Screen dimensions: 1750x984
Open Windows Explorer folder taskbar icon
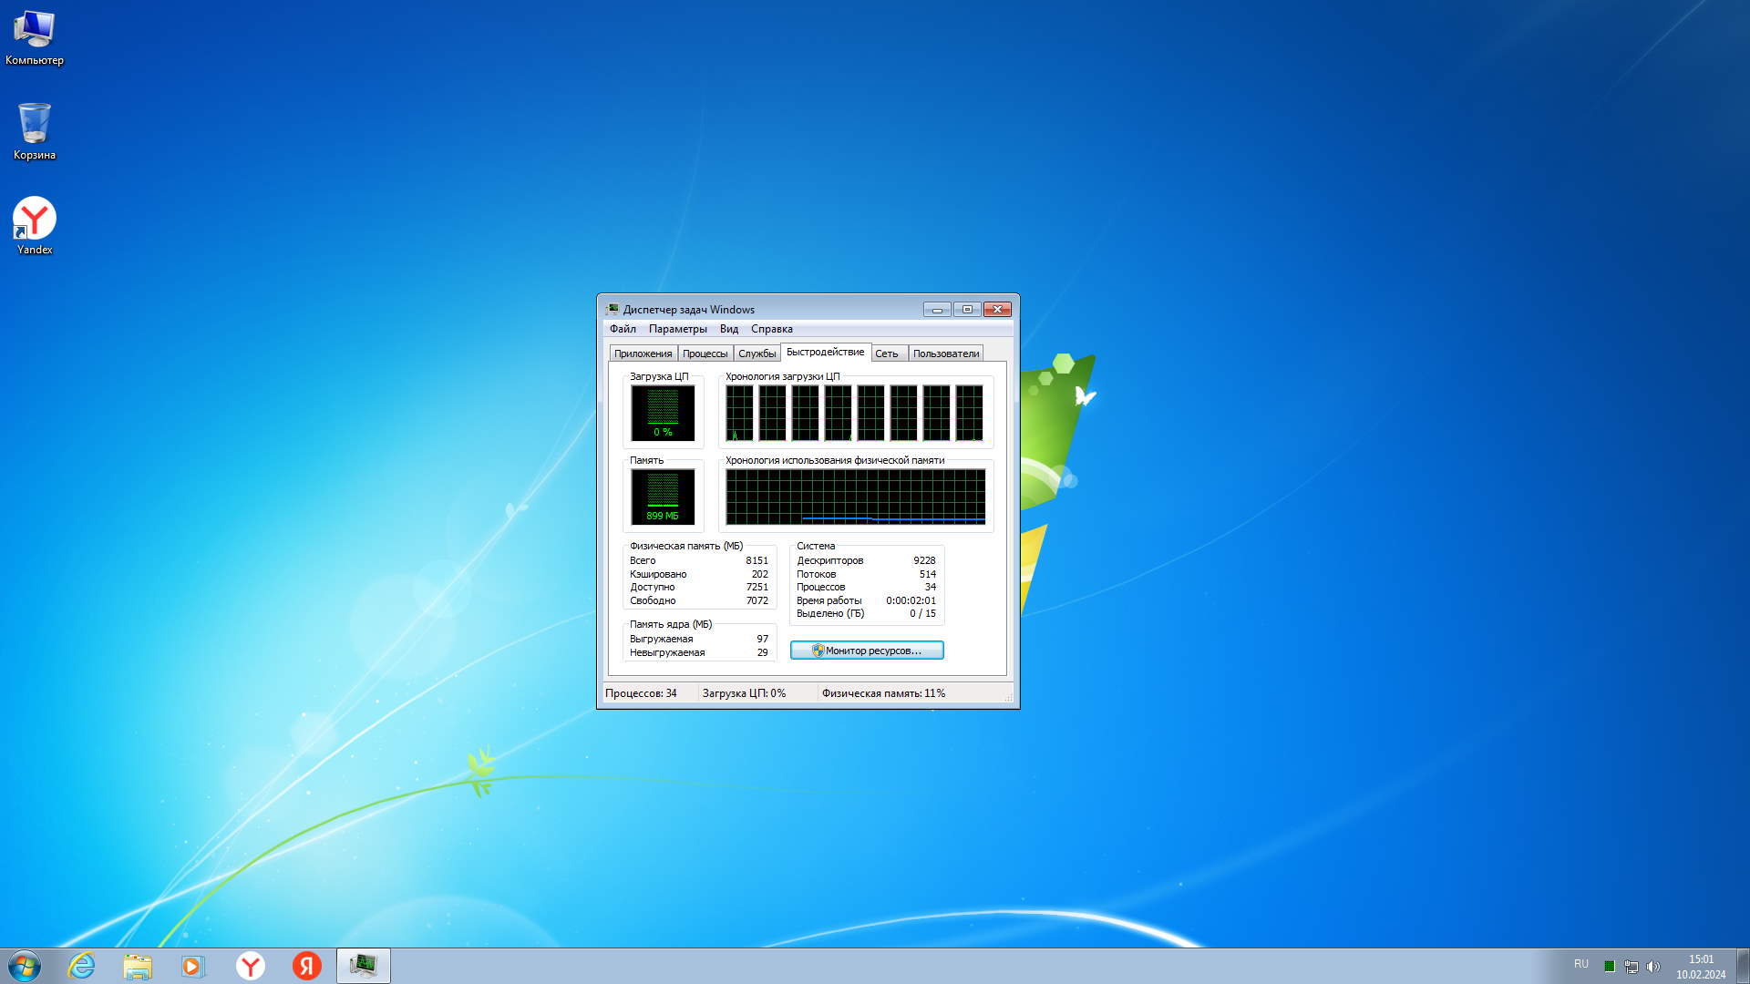(x=138, y=966)
